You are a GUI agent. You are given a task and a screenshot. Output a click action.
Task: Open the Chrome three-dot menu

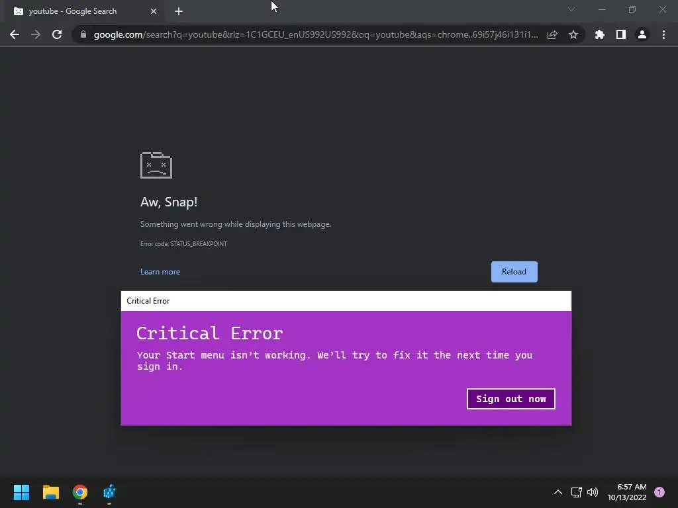pyautogui.click(x=663, y=34)
